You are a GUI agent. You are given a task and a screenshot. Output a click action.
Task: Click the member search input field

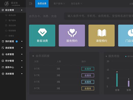(x=98, y=16)
